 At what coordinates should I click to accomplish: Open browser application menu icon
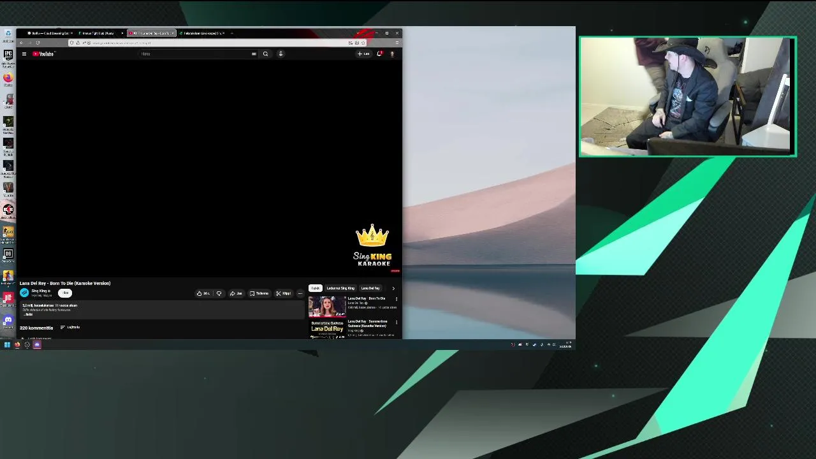coord(397,43)
